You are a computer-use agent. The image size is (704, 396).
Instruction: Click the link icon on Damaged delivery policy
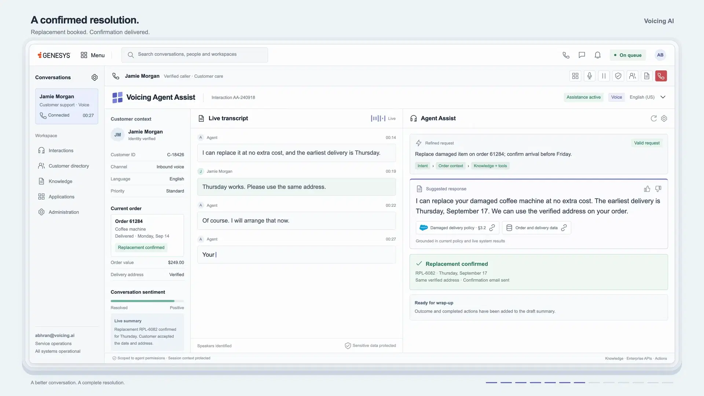(x=492, y=228)
